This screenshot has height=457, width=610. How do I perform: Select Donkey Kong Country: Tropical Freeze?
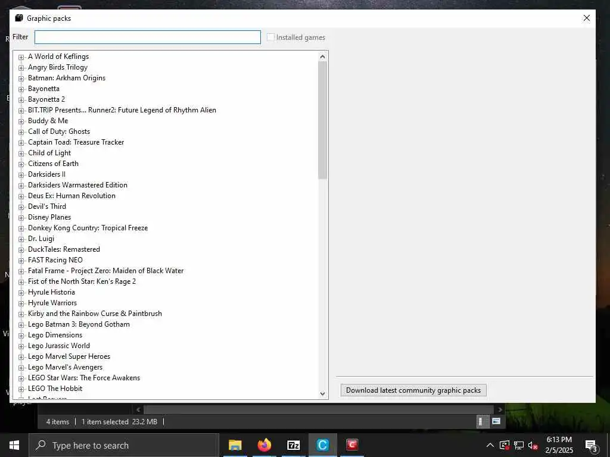(x=88, y=228)
